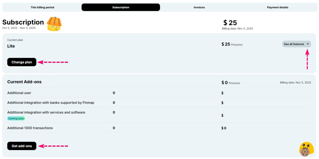Click the add-ons billing date text

(x=295, y=83)
